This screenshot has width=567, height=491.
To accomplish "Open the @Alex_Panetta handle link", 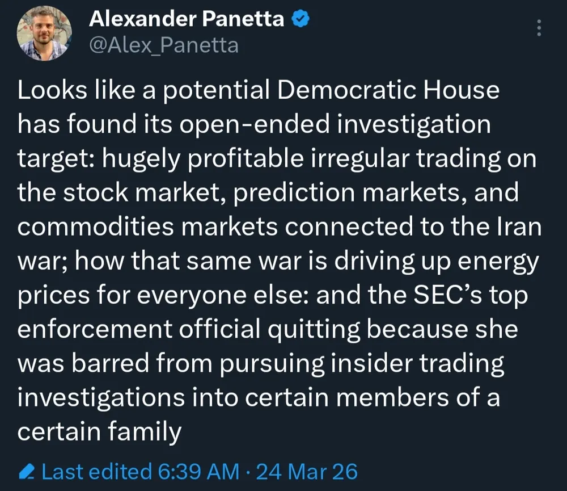I will 164,44.
